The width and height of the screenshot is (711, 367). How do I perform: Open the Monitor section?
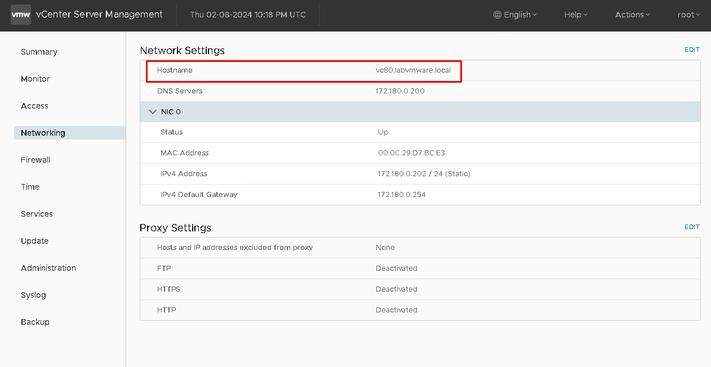pos(35,79)
